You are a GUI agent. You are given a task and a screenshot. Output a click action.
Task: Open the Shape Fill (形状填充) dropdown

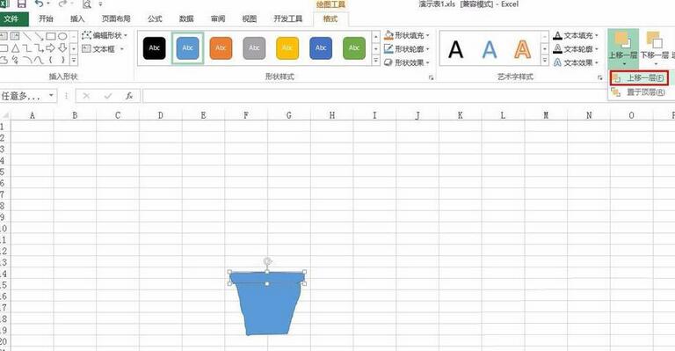pos(407,35)
